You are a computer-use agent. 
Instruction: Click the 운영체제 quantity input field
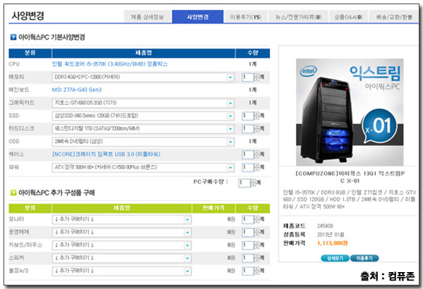(247, 232)
